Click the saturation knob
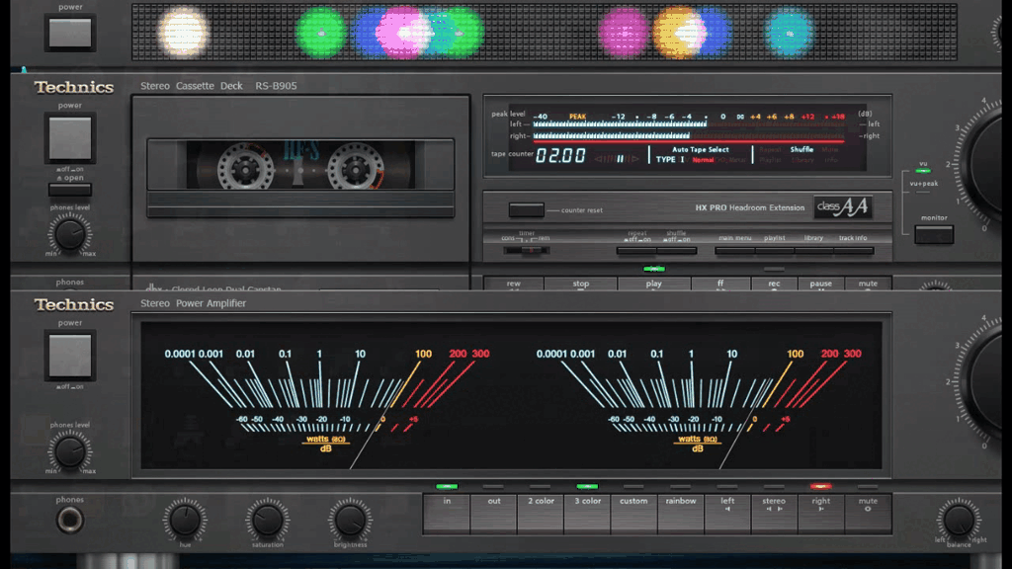This screenshot has width=1012, height=569. pos(267,520)
